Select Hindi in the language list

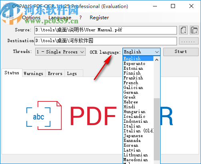[138, 107]
